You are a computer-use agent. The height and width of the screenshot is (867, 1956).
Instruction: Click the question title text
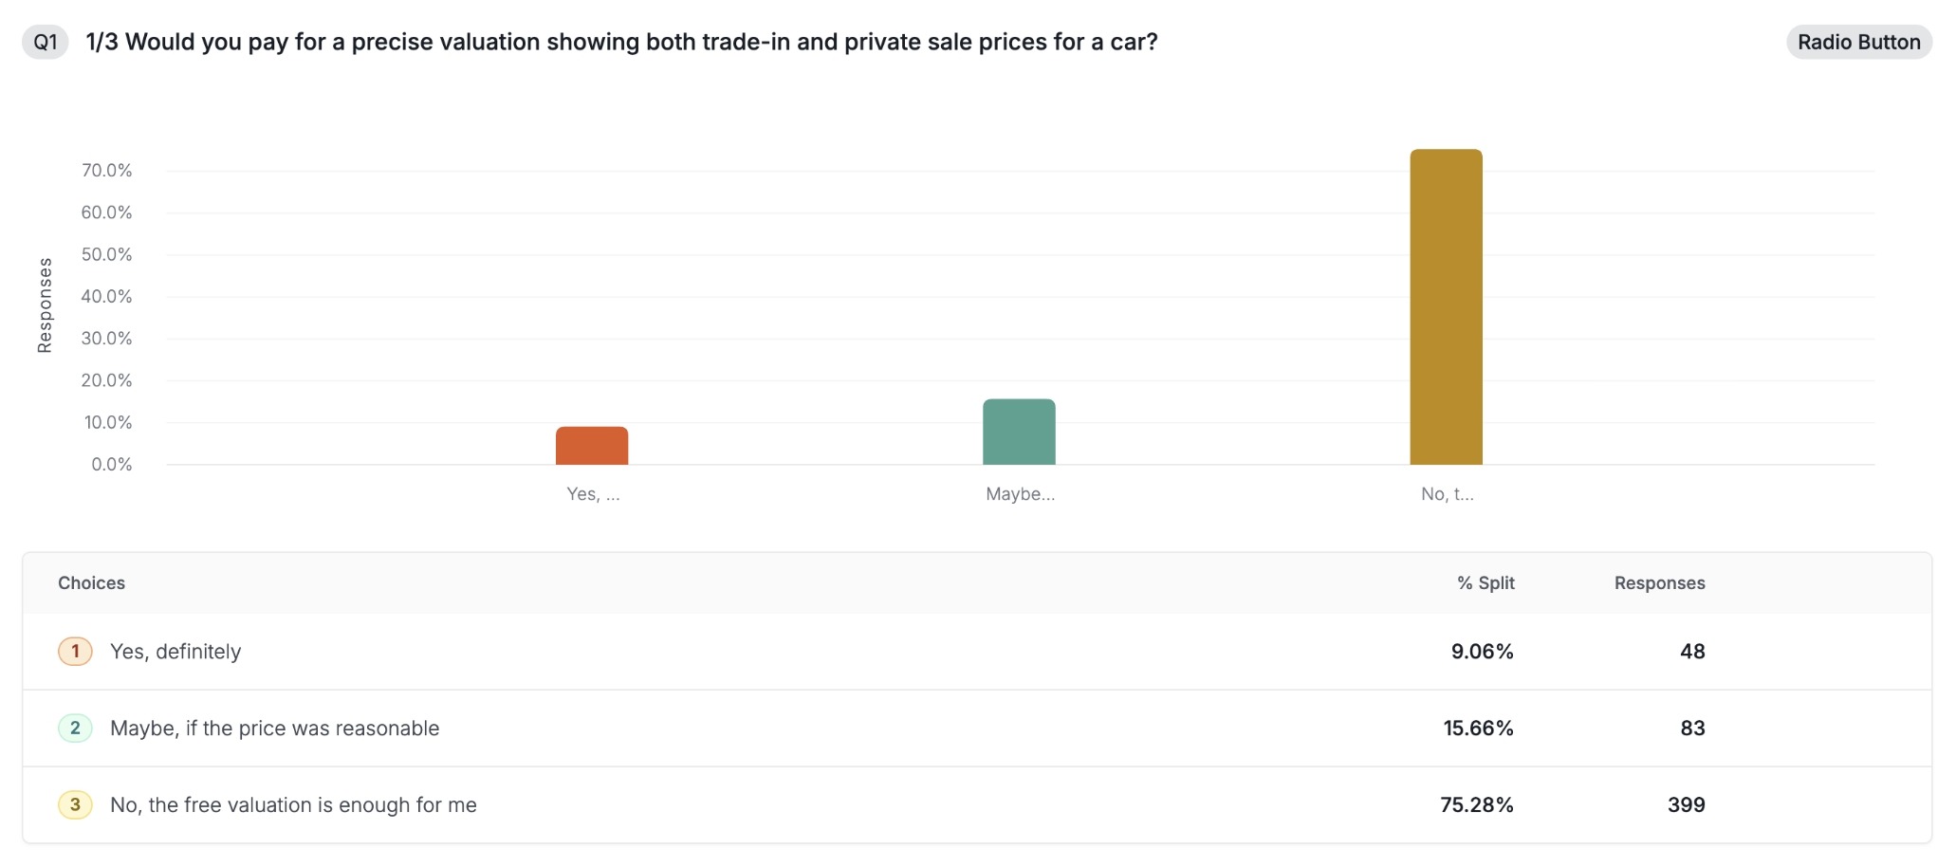tap(621, 43)
